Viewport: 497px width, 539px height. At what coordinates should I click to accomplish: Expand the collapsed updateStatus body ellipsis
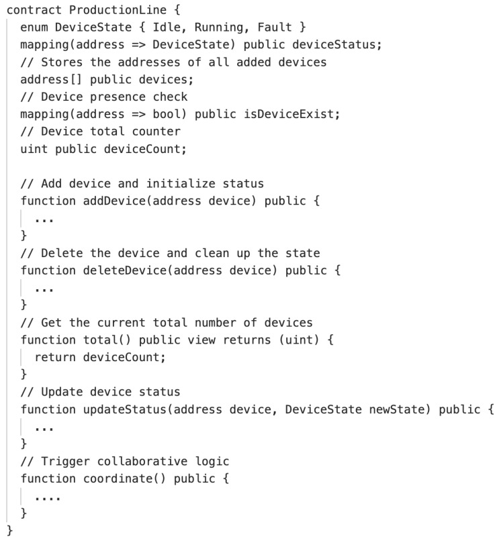click(44, 430)
